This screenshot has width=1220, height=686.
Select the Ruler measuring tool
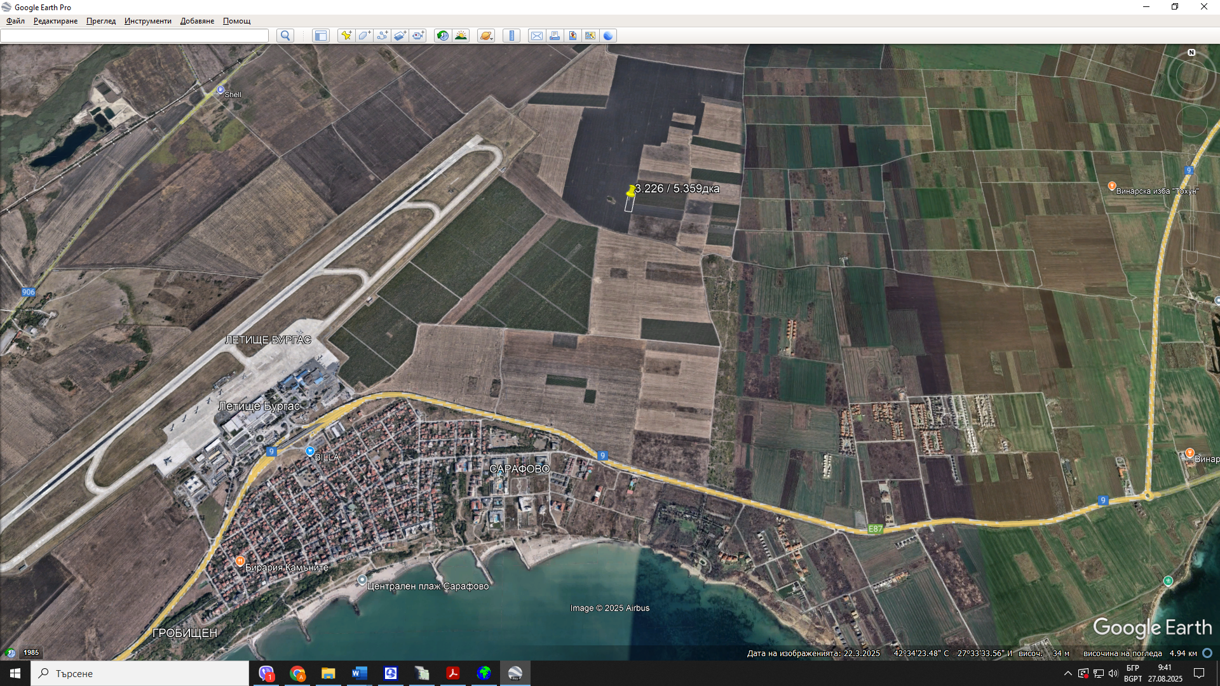[x=511, y=36]
